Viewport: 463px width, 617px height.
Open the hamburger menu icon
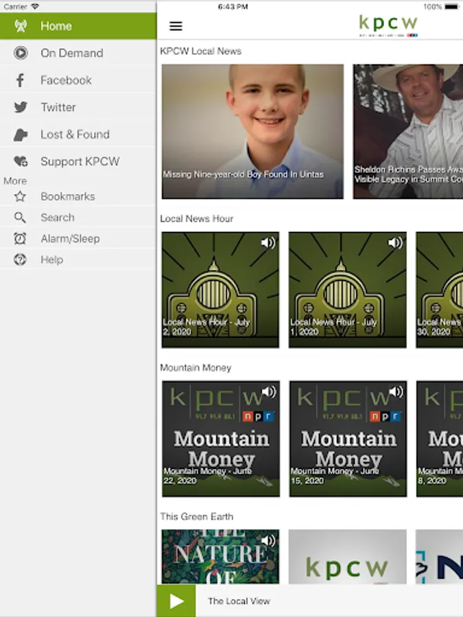pyautogui.click(x=176, y=26)
